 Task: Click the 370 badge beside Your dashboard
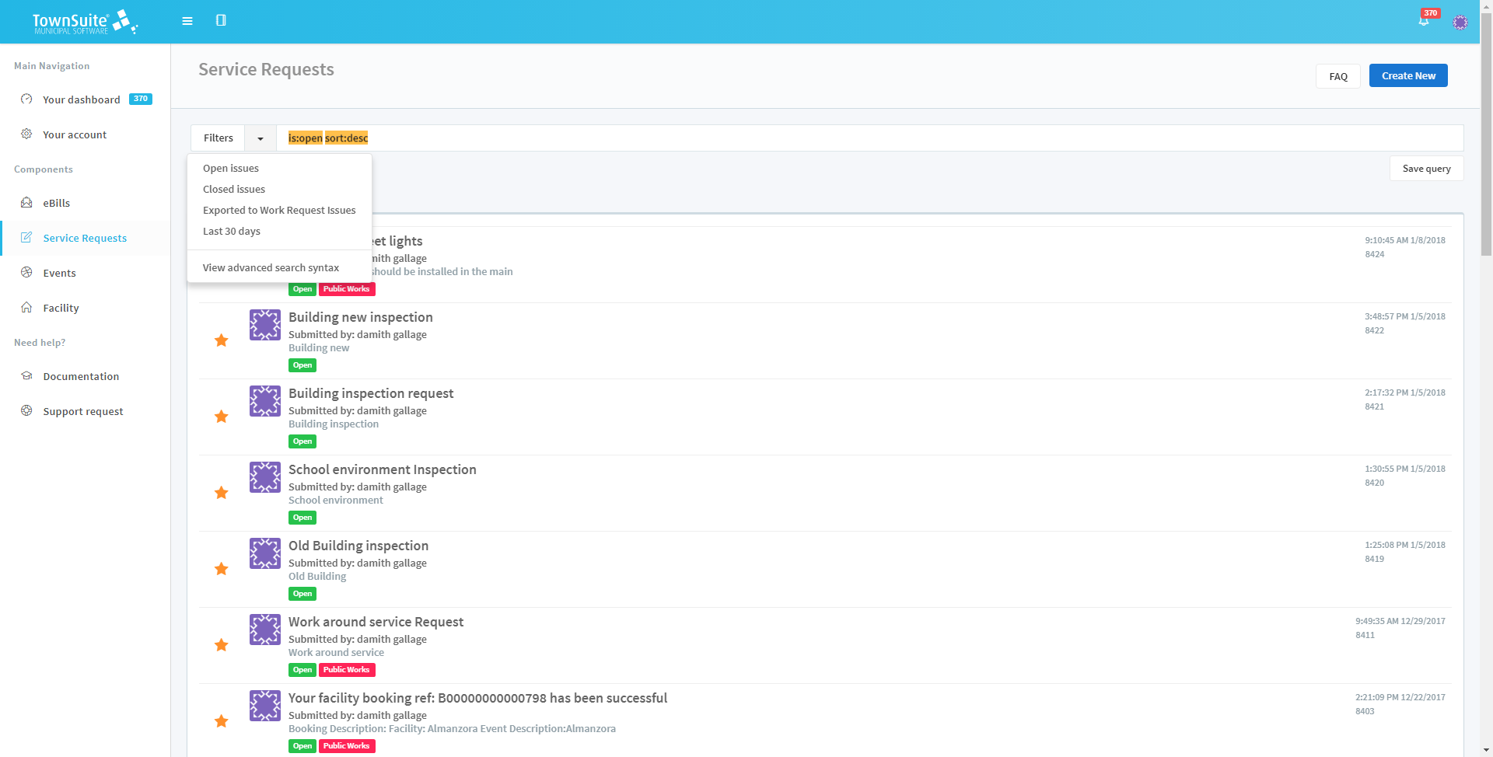[x=141, y=99]
